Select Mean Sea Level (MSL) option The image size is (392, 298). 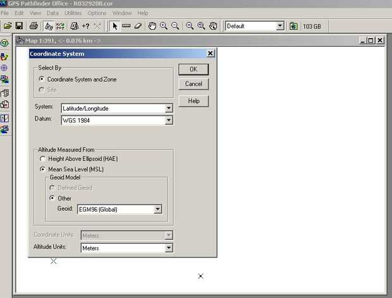click(42, 169)
